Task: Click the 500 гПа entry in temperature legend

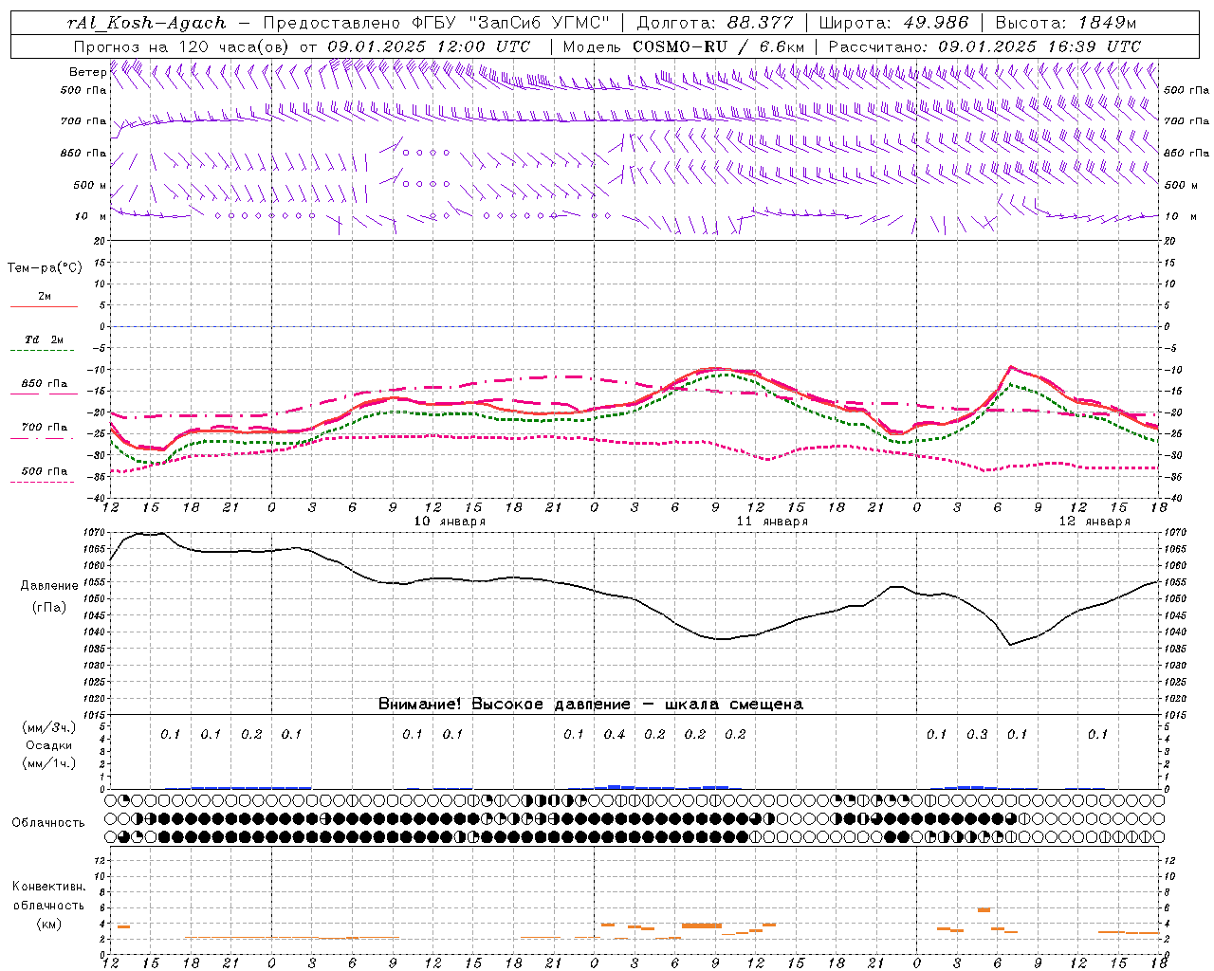Action: click(x=44, y=475)
